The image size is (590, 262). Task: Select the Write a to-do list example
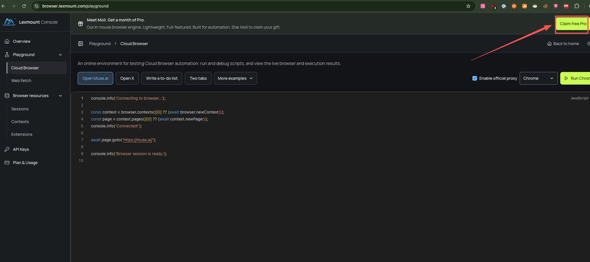[162, 79]
